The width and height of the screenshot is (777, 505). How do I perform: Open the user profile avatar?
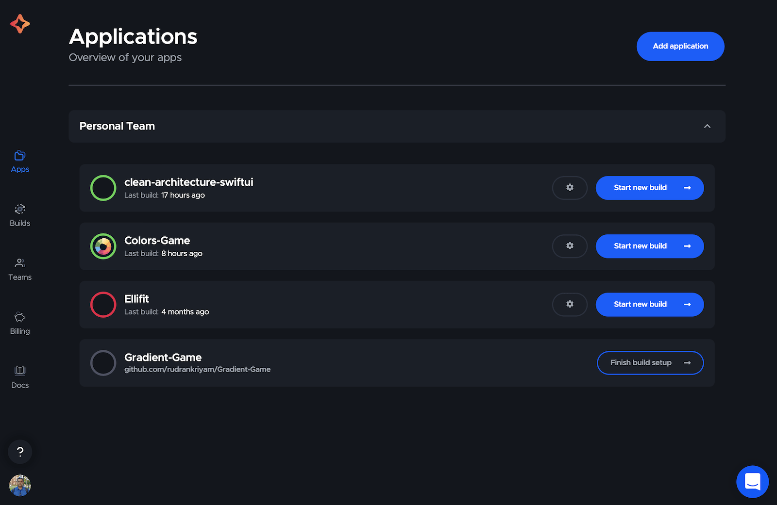tap(20, 485)
